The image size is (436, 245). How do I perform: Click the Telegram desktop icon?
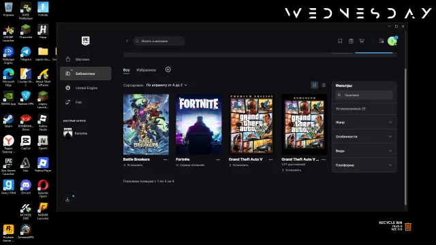(26, 54)
